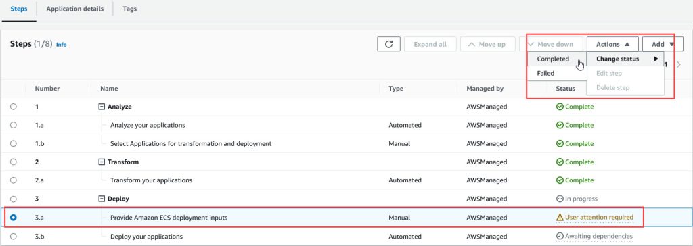This screenshot has height=246, width=693.
Task: Click Edit step menu entry
Action: (625, 73)
